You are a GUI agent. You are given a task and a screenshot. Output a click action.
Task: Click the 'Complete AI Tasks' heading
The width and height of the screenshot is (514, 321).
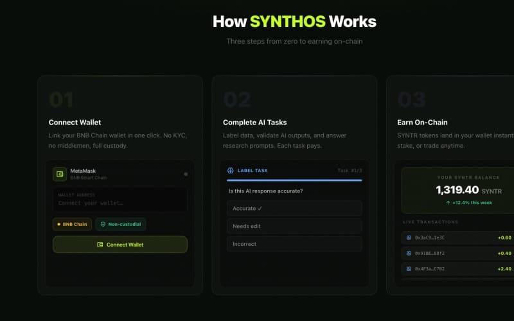254,123
